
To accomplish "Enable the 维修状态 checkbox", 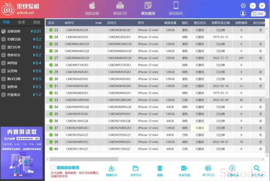I will [3, 55].
